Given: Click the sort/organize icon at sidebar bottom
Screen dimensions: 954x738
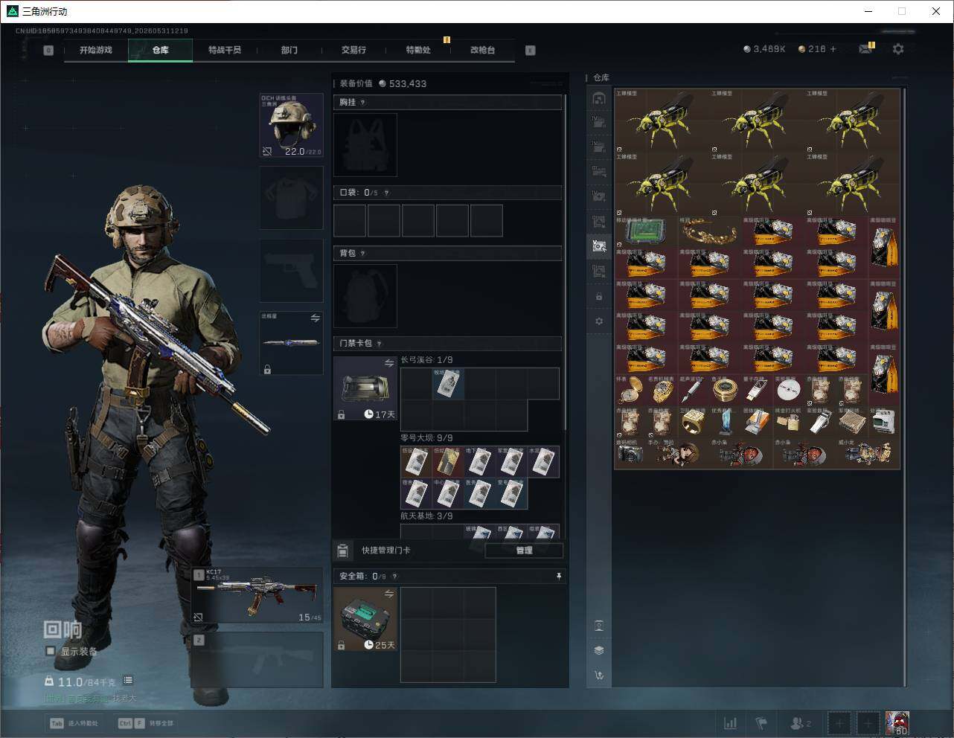Looking at the screenshot, I should [599, 676].
